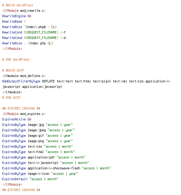Click the 'mod_deflate.c' module name
This screenshot has height=195, width=181.
pyautogui.click(x=32, y=76)
